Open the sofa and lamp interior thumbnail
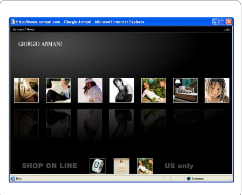This screenshot has height=195, width=242. [185, 90]
